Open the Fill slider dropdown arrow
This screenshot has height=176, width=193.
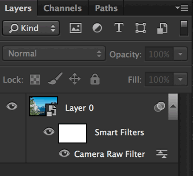coord(180,79)
